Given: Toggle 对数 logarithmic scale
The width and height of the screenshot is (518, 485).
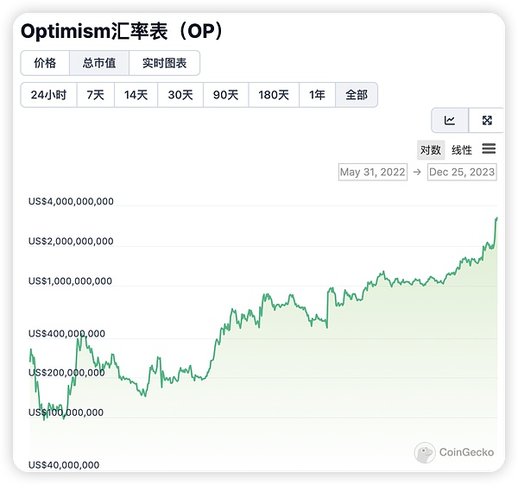Looking at the screenshot, I should click(x=431, y=150).
